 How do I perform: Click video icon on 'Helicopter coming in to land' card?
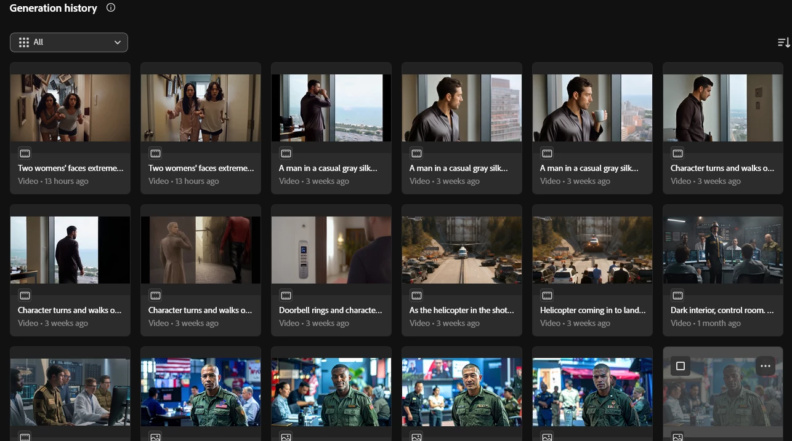click(x=547, y=295)
